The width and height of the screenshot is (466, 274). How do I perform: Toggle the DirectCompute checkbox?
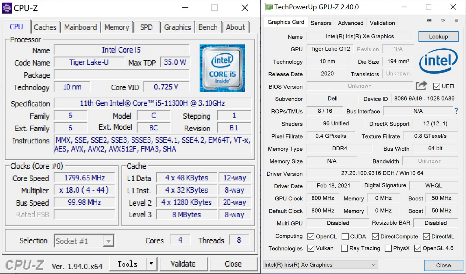point(375,236)
